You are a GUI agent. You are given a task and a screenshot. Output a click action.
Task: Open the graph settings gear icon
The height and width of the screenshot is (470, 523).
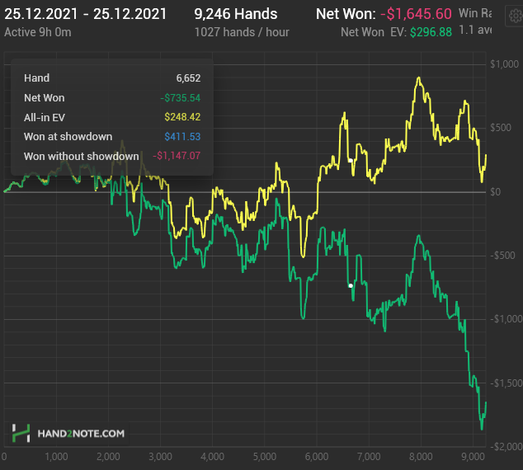[x=516, y=16]
